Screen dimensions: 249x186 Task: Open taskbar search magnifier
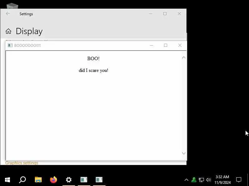tap(22, 180)
